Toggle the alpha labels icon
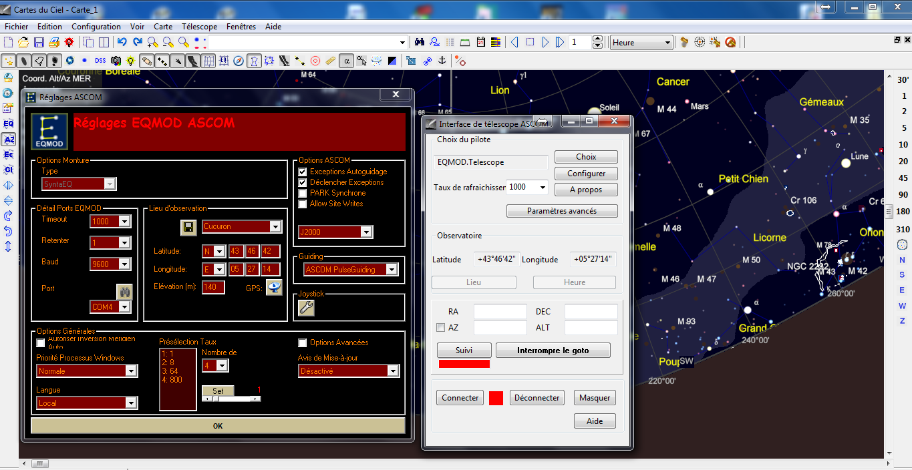 click(x=346, y=61)
